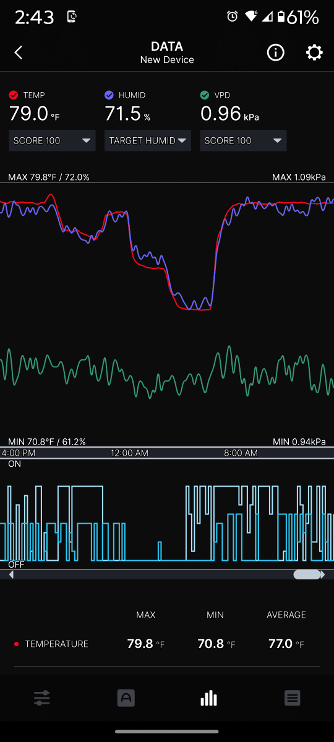This screenshot has height=742, width=334.
Task: Open the list log tab icon
Action: (x=293, y=698)
